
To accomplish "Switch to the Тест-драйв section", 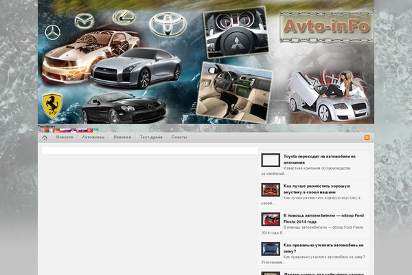I will (x=151, y=137).
